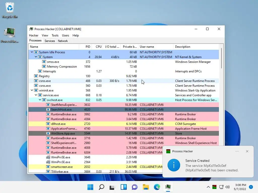Launch Microsoft Edge from taskbar

click(x=157, y=187)
